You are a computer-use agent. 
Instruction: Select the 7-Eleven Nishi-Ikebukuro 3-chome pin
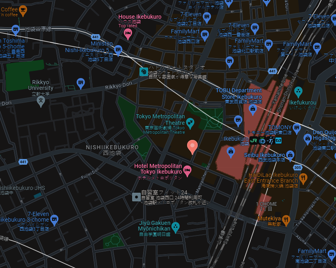click(54, 220)
